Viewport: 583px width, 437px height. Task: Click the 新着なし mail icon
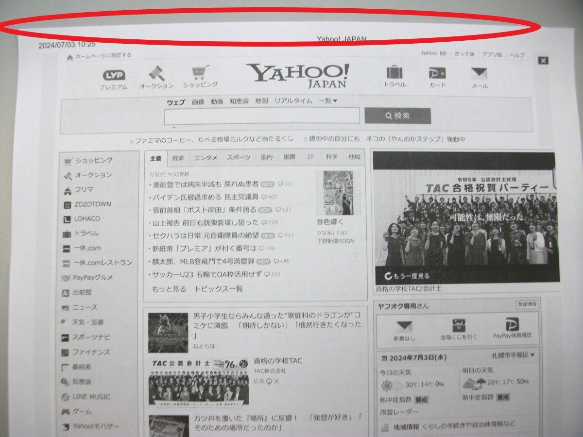click(x=404, y=326)
